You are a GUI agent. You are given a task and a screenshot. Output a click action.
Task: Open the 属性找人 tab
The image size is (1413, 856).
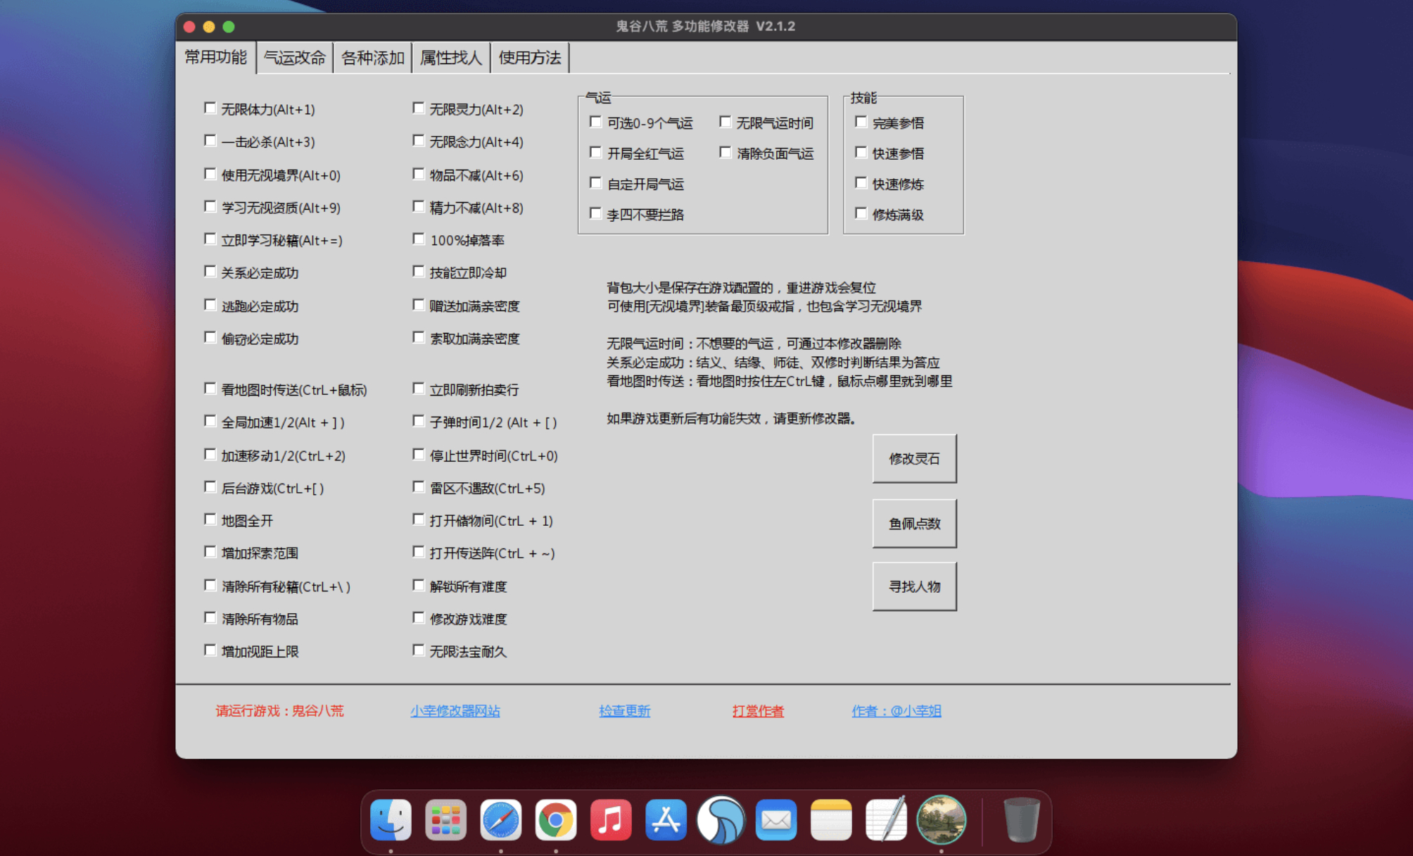450,58
